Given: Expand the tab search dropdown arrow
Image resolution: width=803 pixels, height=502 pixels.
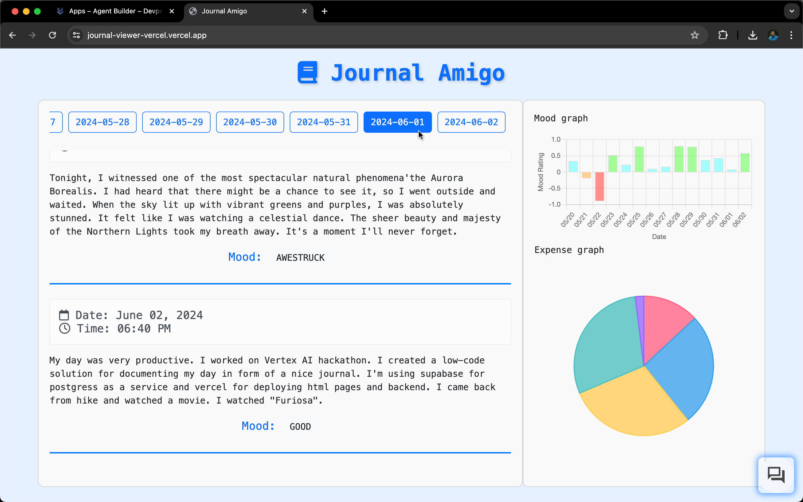Looking at the screenshot, I should point(792,11).
